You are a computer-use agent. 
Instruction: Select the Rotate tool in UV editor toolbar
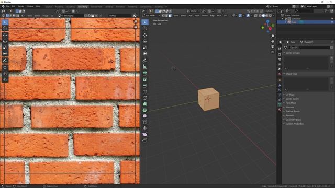5,41
